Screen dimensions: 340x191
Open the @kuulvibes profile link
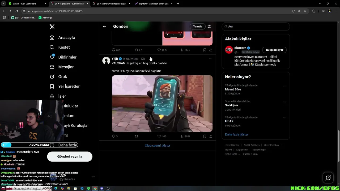pos(131,59)
